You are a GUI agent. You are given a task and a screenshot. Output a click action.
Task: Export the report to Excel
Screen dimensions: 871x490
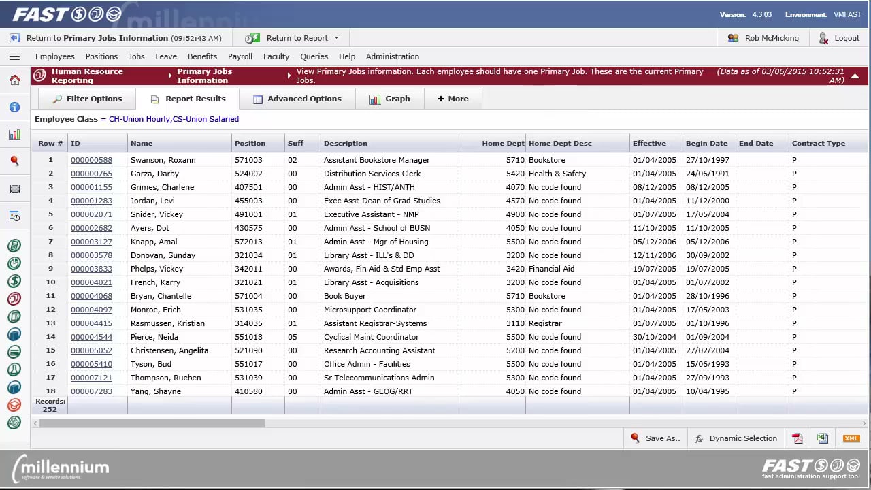(823, 438)
